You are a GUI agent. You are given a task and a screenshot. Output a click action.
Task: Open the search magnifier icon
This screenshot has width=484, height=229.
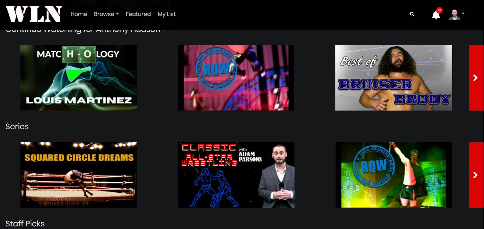click(x=412, y=14)
